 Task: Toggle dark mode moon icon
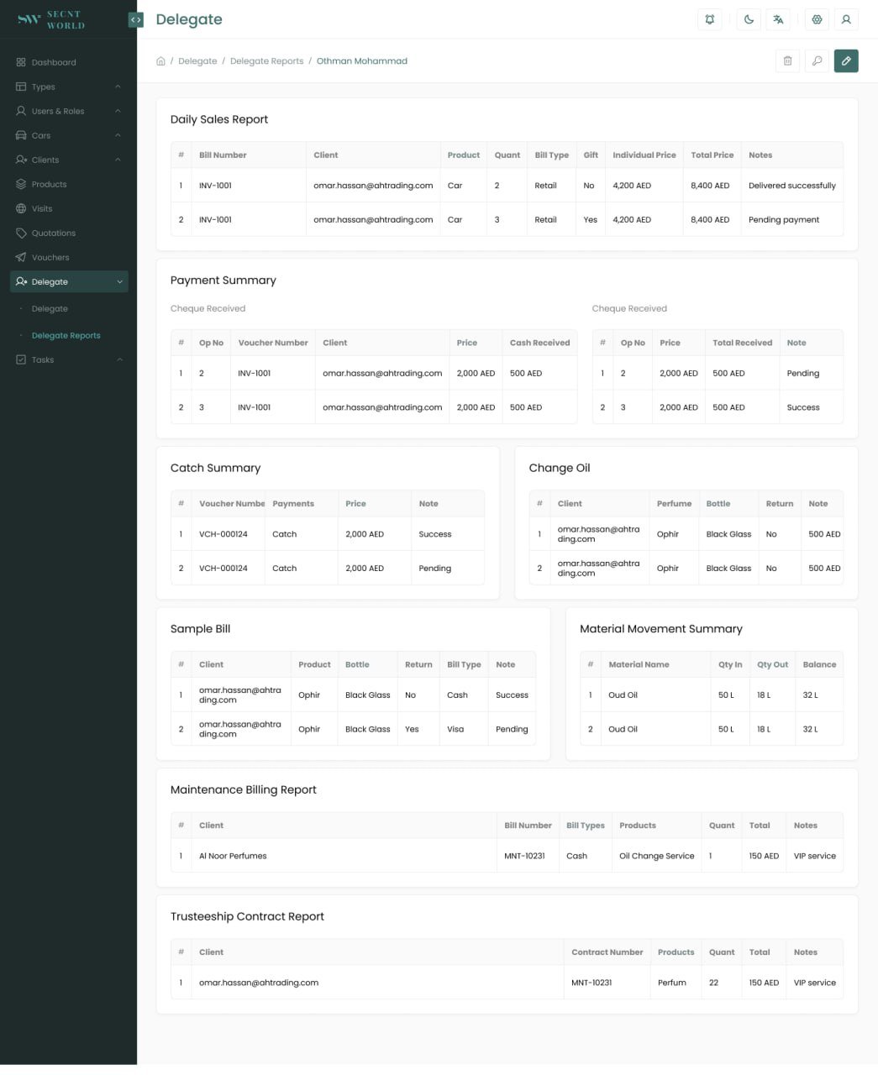coord(749,19)
